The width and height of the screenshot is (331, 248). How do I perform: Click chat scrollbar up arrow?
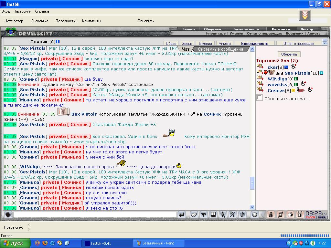252,49
